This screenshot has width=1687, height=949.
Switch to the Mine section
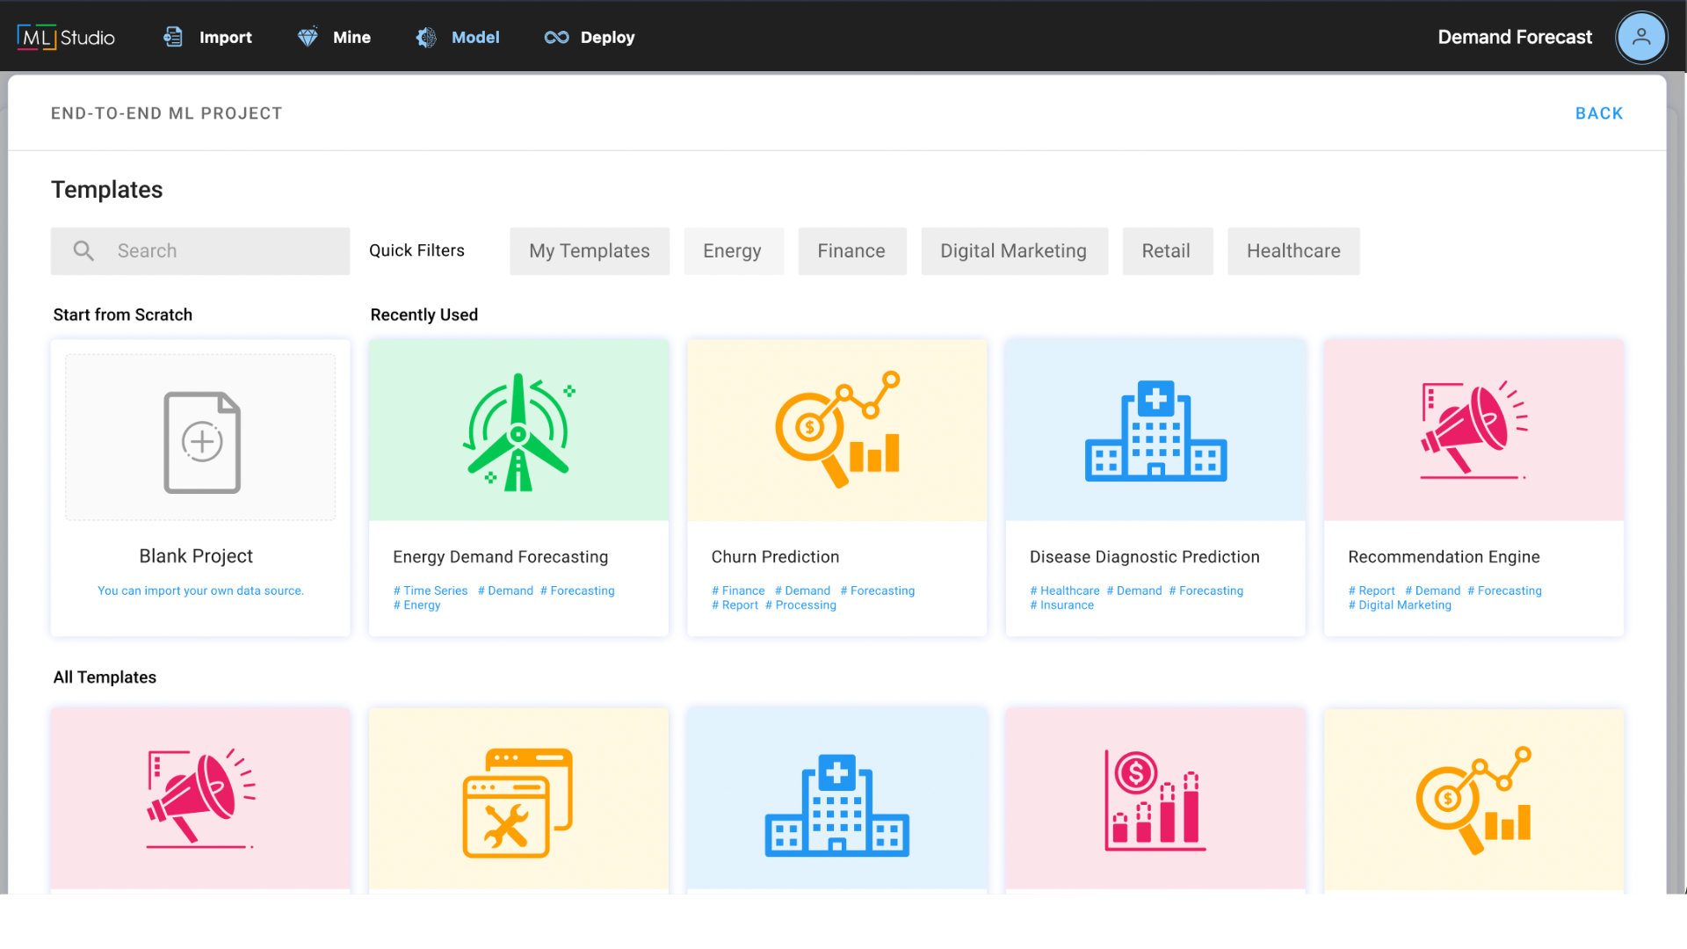pos(335,37)
